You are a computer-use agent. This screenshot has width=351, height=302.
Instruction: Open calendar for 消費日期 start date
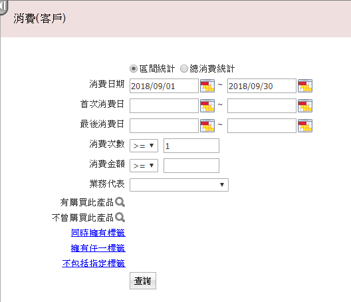pos(207,86)
